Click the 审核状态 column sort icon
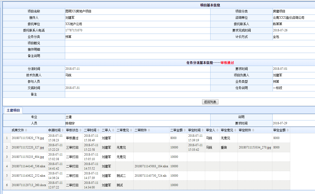 (80, 130)
